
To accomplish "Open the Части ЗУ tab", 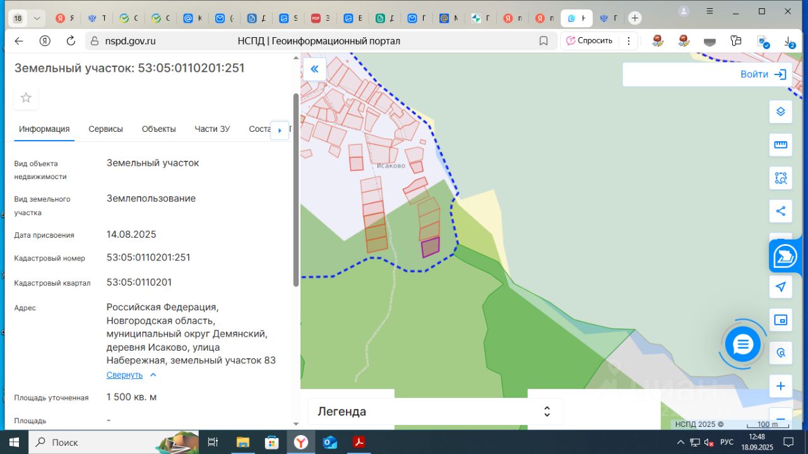I will [212, 129].
